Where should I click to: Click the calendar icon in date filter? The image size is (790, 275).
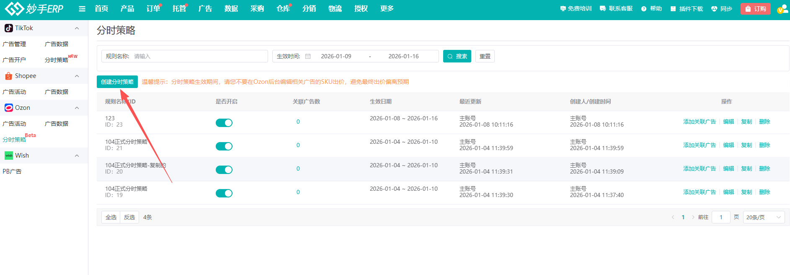[x=308, y=56]
